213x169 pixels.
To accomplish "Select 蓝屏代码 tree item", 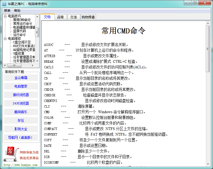I will [x=19, y=31].
